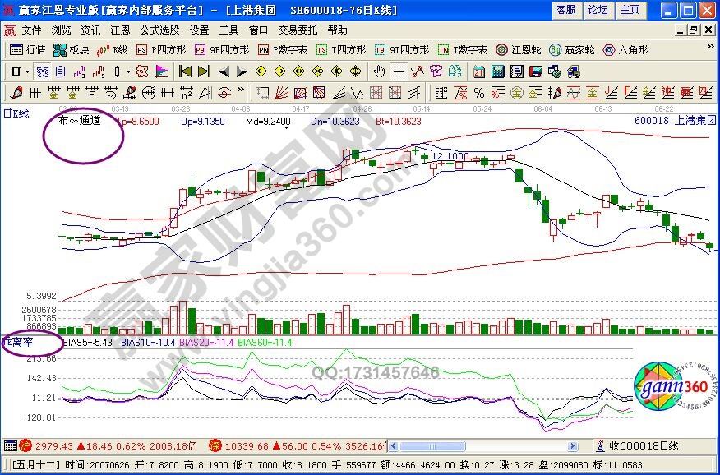This screenshot has height=475, width=720.
Task: Open the 板块 sector view
Action: [x=72, y=50]
